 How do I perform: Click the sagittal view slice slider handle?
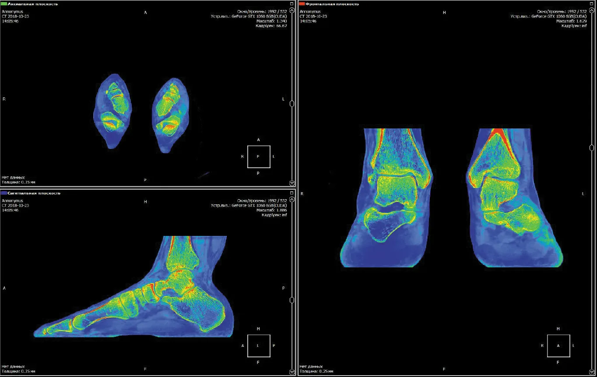click(292, 300)
